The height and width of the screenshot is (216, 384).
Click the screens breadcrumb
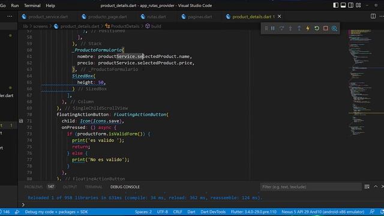click(x=40, y=26)
